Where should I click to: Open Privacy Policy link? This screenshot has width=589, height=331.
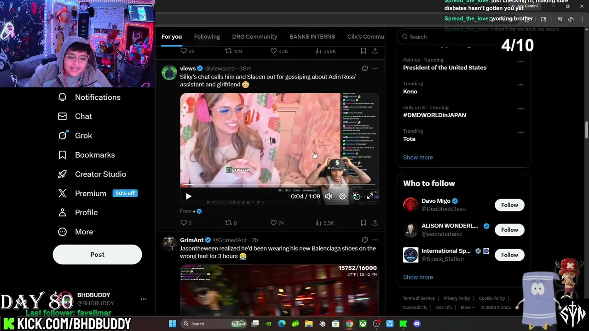[456, 298]
